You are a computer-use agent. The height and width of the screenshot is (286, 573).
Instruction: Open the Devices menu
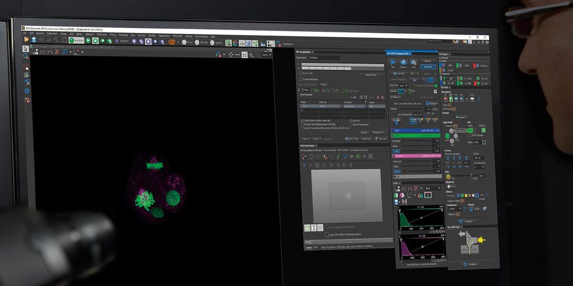pos(142,36)
